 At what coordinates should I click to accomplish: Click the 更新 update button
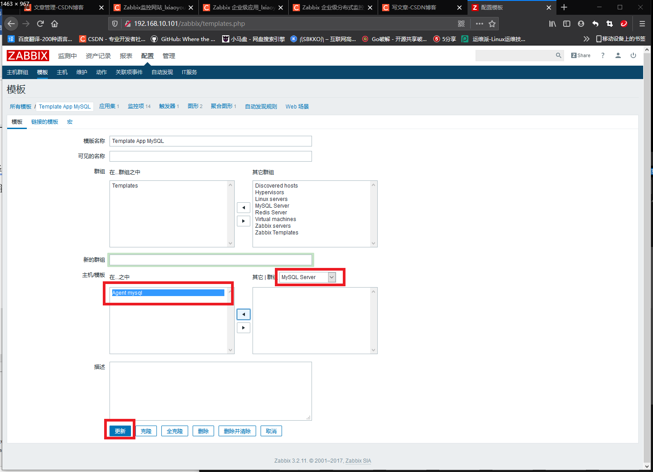[x=120, y=431]
